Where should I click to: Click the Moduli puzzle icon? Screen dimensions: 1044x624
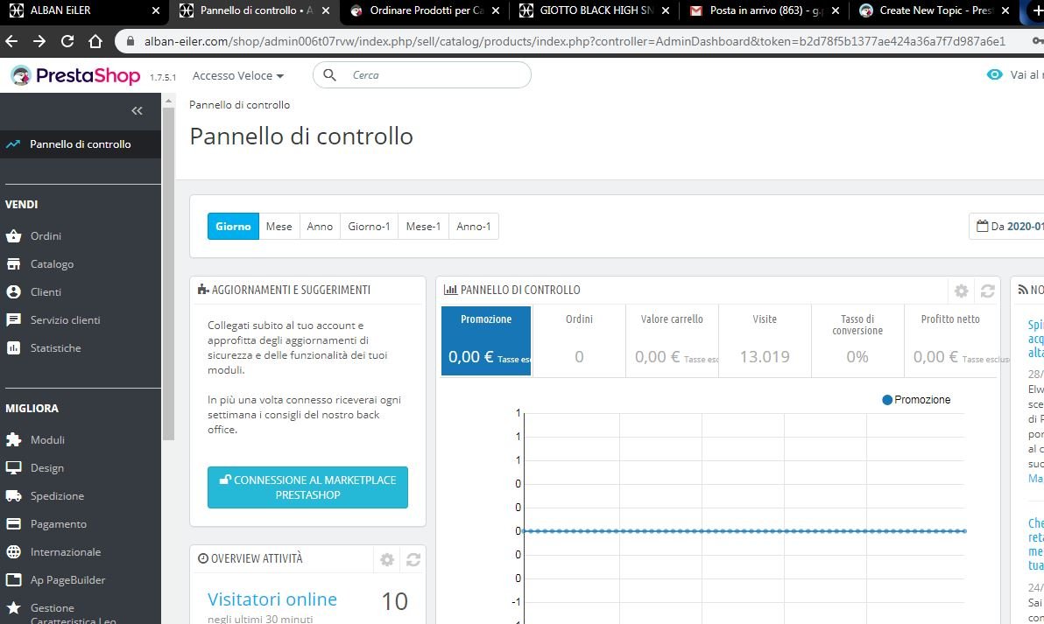click(x=13, y=439)
